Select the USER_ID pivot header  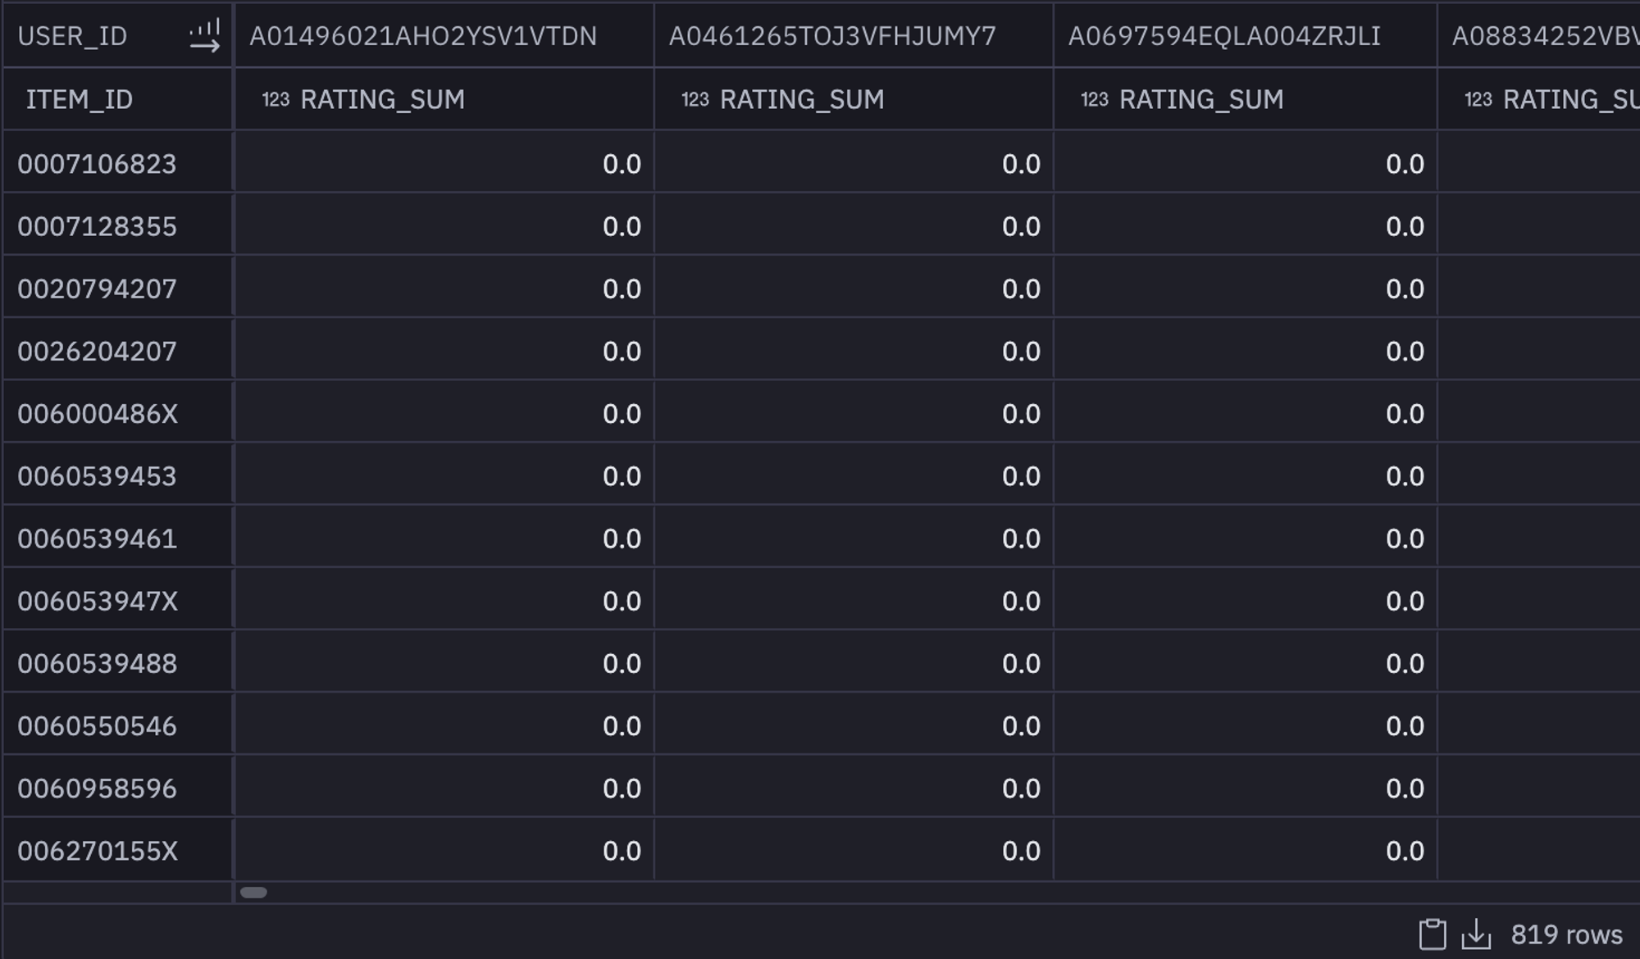[72, 36]
